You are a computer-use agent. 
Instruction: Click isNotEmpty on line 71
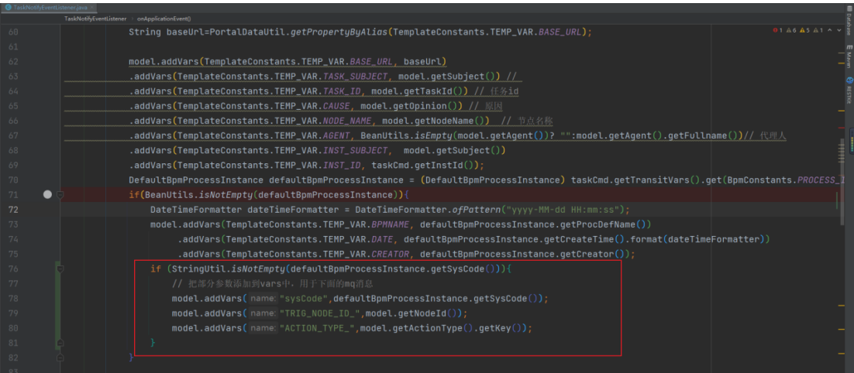click(x=226, y=195)
